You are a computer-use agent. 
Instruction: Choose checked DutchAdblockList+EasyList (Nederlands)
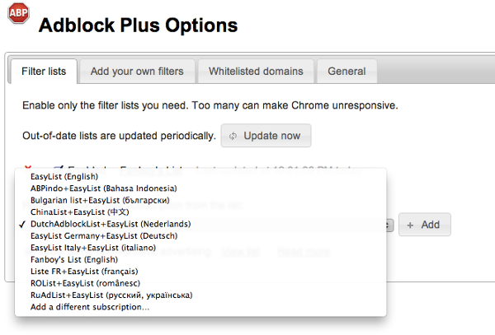(x=111, y=224)
